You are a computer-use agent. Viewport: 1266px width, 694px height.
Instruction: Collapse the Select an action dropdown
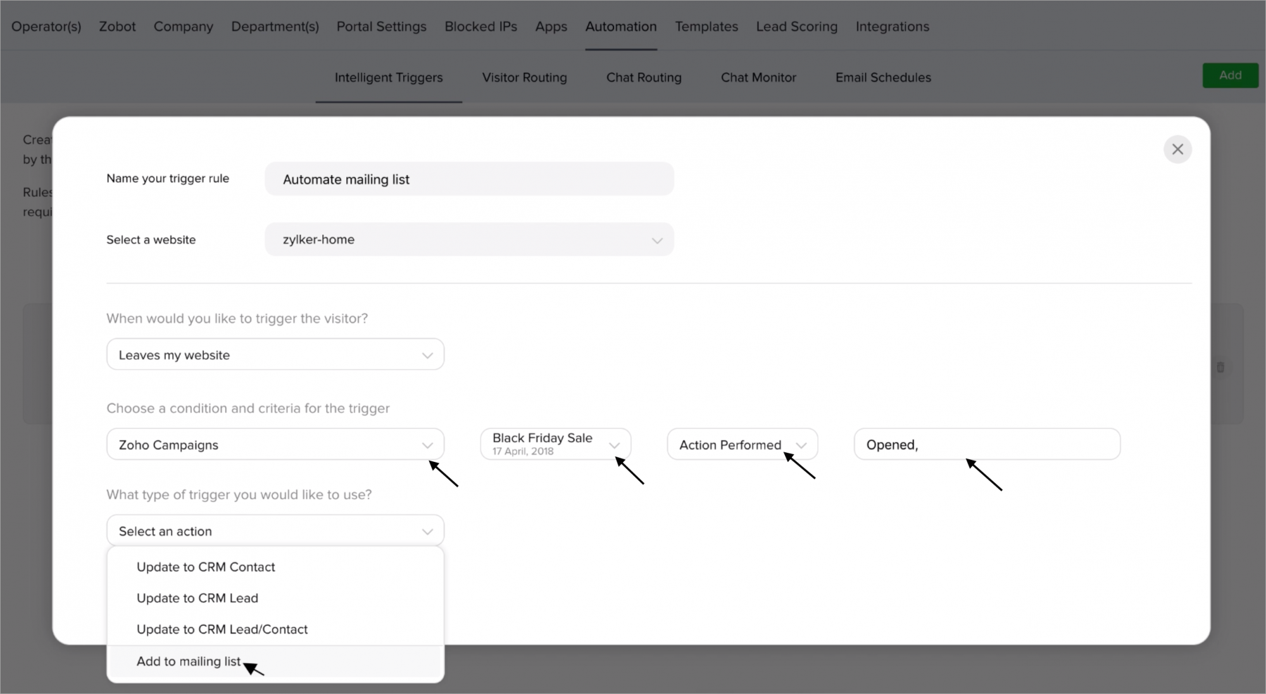(275, 531)
